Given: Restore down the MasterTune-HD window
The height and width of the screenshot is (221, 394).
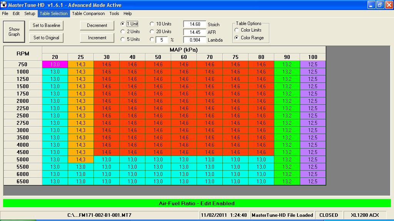Looking at the screenshot, I should pos(380,5).
